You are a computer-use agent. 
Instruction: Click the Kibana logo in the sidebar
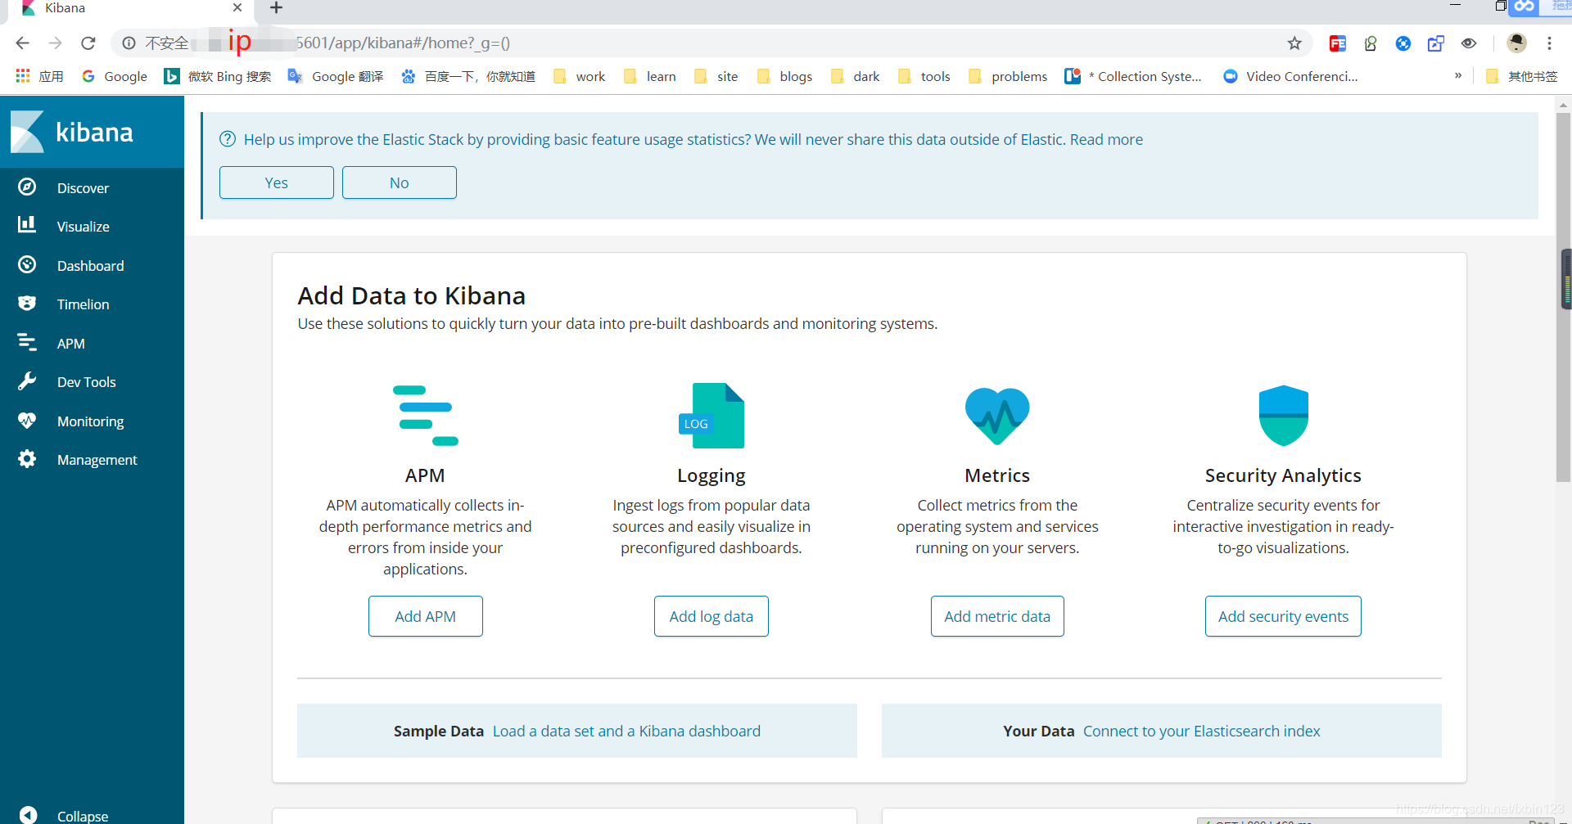(72, 132)
